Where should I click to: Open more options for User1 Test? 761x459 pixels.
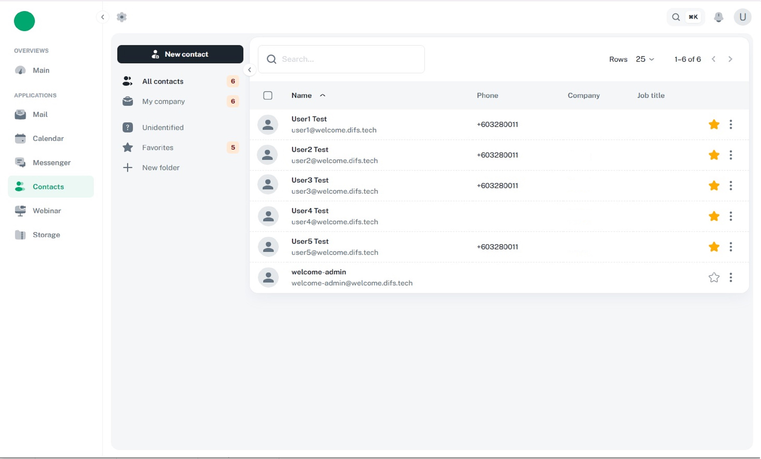pos(731,125)
